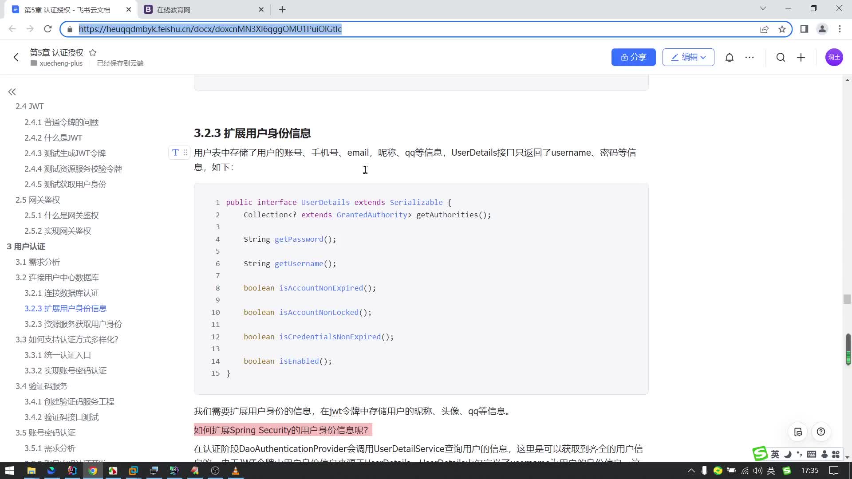Click the 分享 share button
The width and height of the screenshot is (852, 479).
633,57
